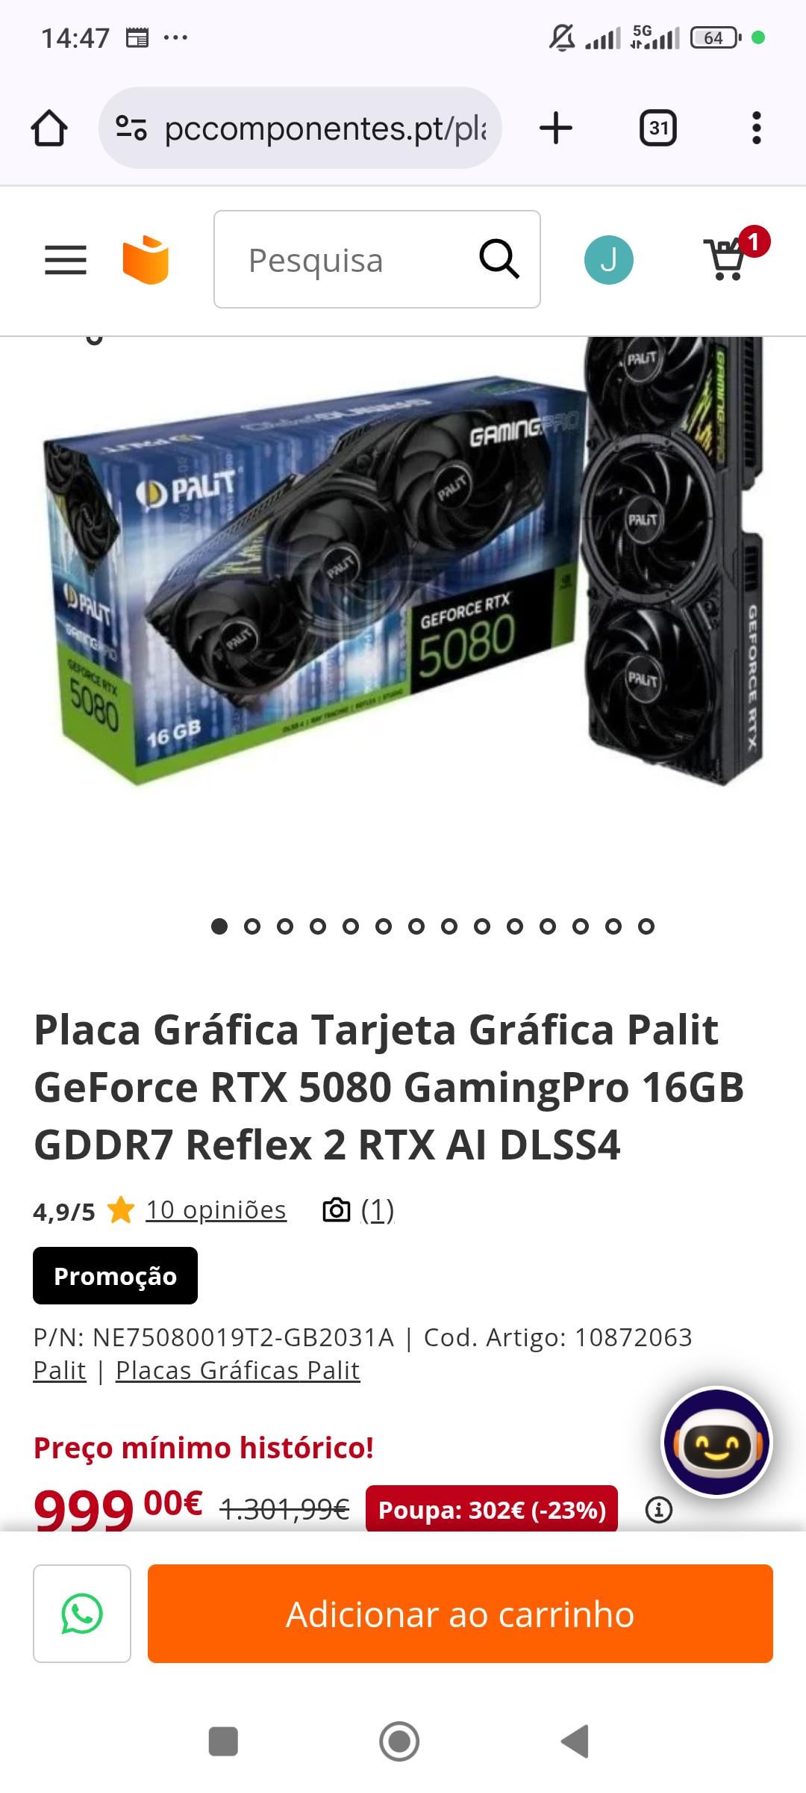The height and width of the screenshot is (1793, 806).
Task: Select the fifth image carousel dot
Action: [x=351, y=926]
